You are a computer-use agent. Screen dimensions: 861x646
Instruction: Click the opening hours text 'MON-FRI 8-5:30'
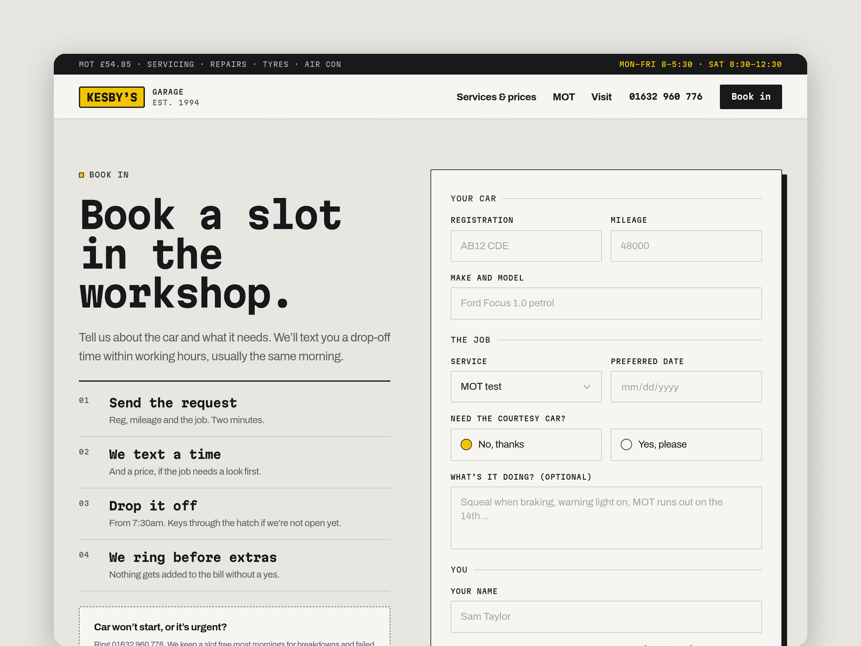coord(655,65)
